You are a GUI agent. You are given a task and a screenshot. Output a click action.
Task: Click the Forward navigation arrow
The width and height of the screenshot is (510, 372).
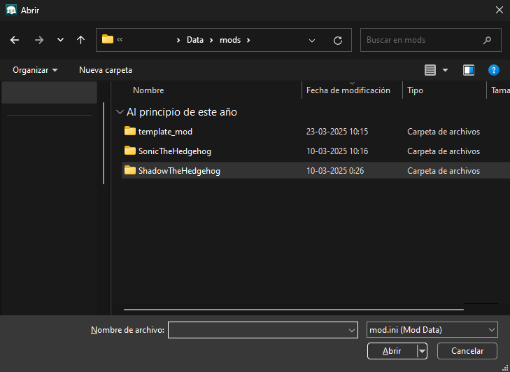point(38,40)
